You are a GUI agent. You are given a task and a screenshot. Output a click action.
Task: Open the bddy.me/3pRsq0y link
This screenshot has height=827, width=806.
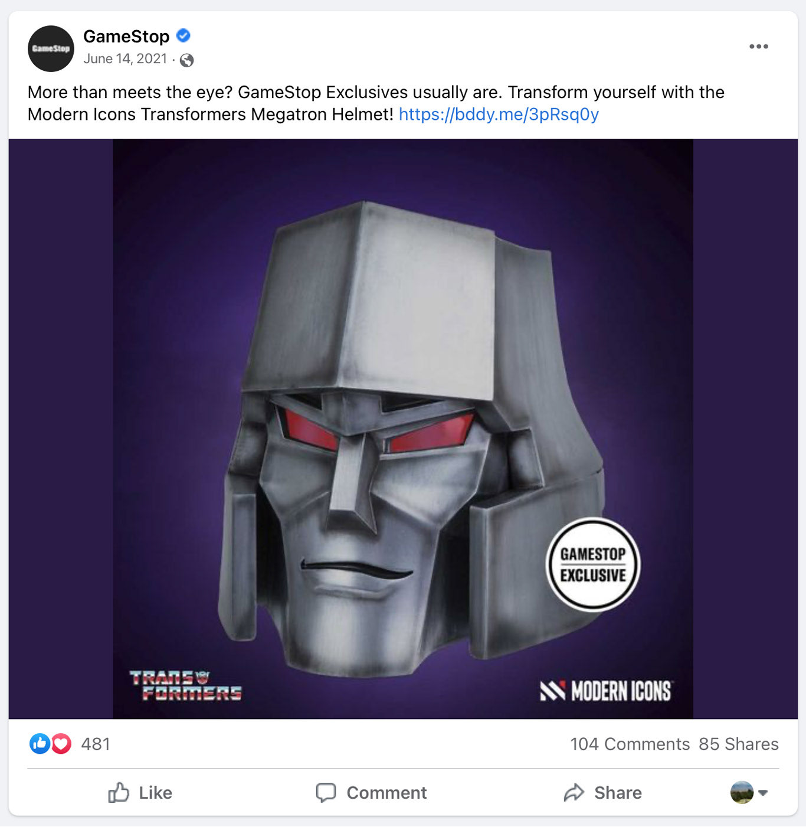(499, 114)
